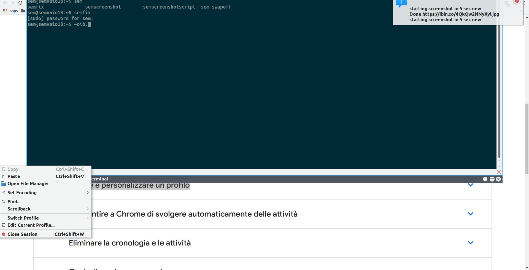Image resolution: width=529 pixels, height=270 pixels.
Task: Expand the Scrollback submenu
Action: [x=46, y=209]
